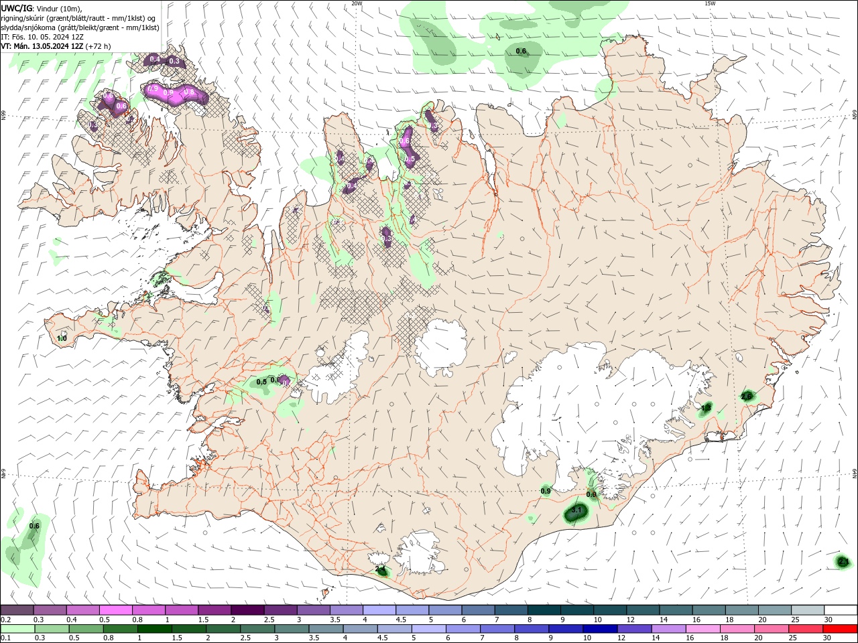Click the '0.6' value in the southwest ocean
Viewport: 858px width, 643px height.
[34, 526]
